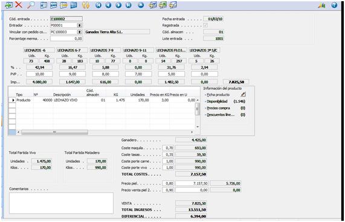Click the green arrow save/exit toolbar icon
This screenshot has width=345, height=222.
tap(9, 5)
